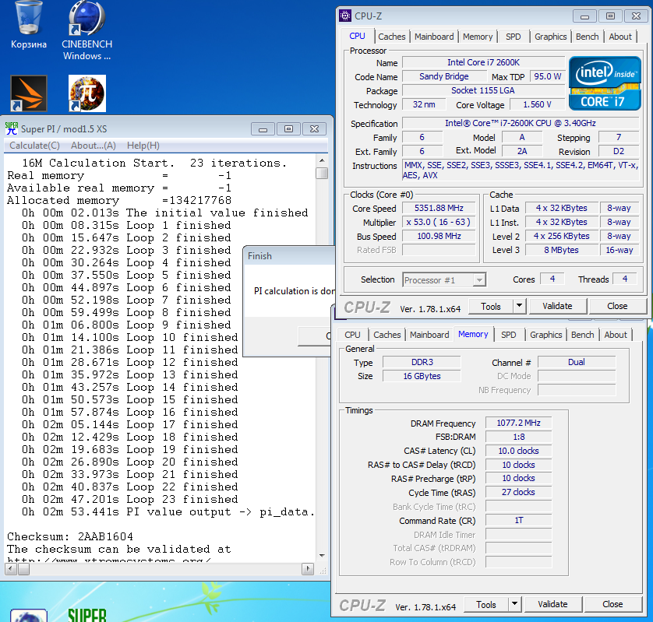The width and height of the screenshot is (653, 622).
Task: Click the Command Rate value 1T
Action: pos(518,521)
